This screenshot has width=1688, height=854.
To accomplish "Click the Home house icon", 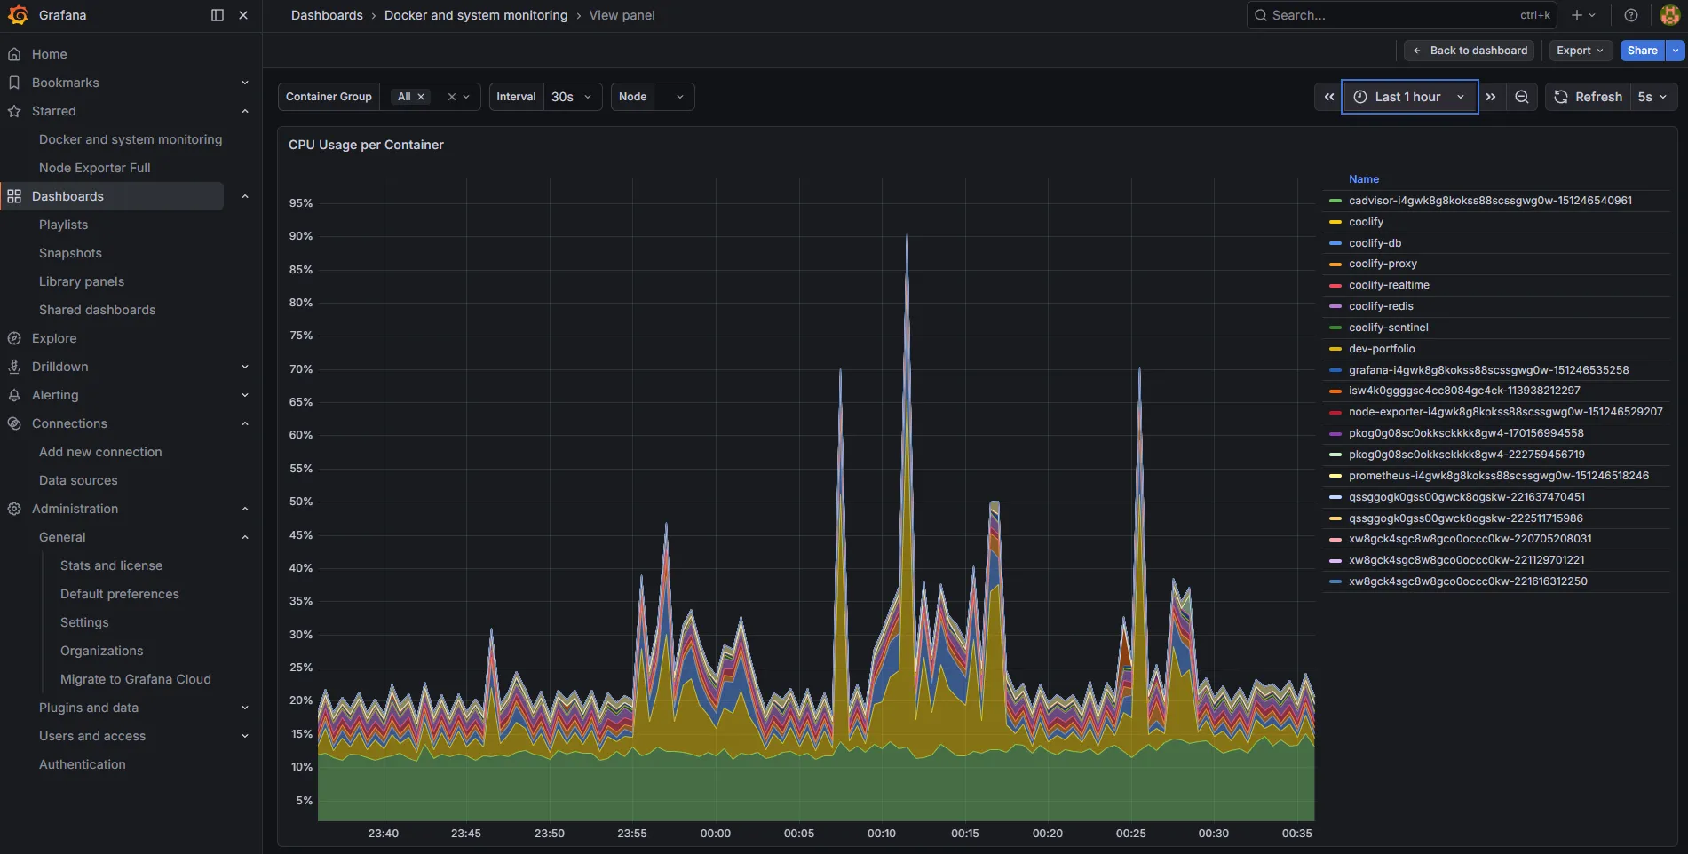I will point(14,54).
